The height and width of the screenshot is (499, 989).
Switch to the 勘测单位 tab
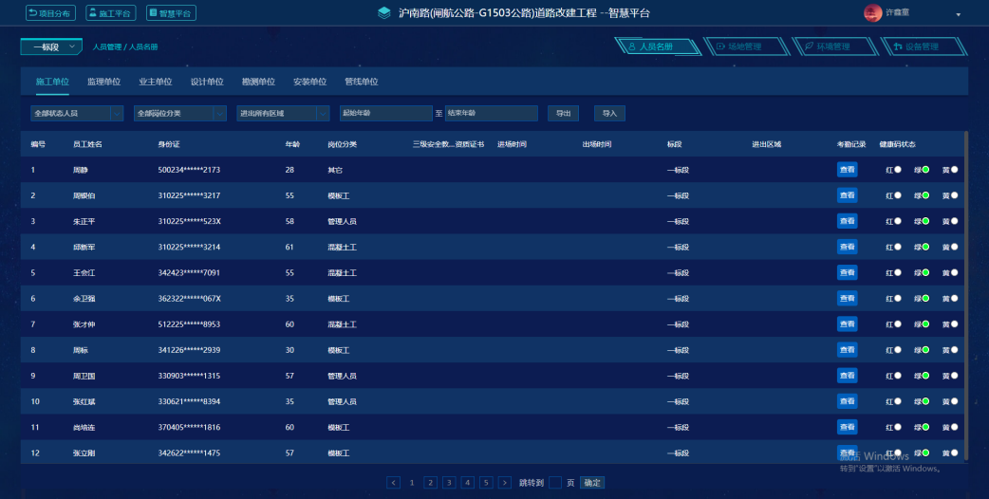(258, 82)
